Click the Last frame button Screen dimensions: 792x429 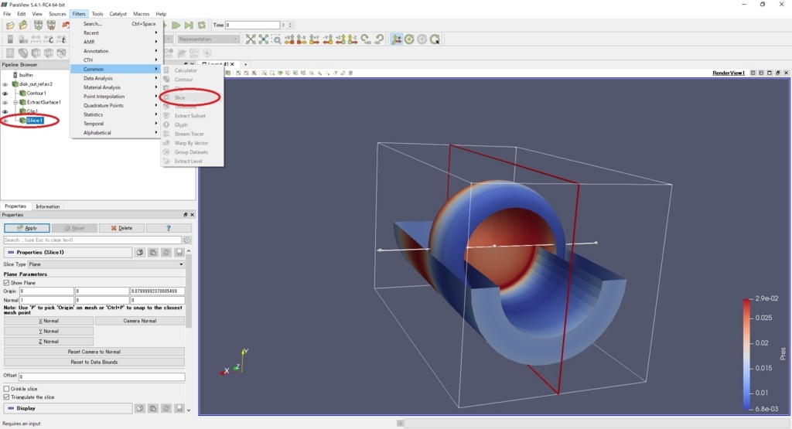[189, 26]
